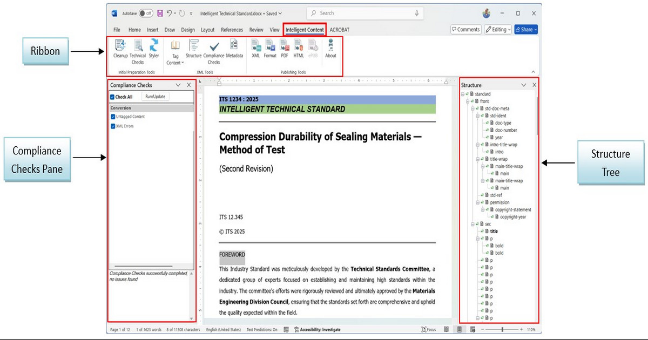
Task: Switch to Read Mode view icon
Action: (x=446, y=329)
